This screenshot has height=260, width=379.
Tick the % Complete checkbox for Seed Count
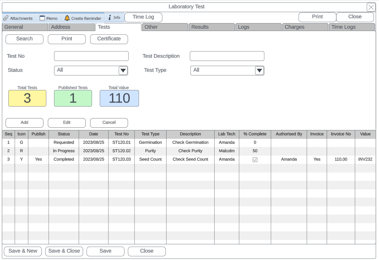click(255, 160)
